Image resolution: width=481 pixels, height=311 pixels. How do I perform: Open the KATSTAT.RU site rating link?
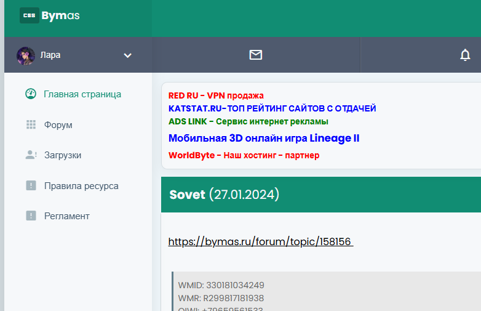[272, 108]
